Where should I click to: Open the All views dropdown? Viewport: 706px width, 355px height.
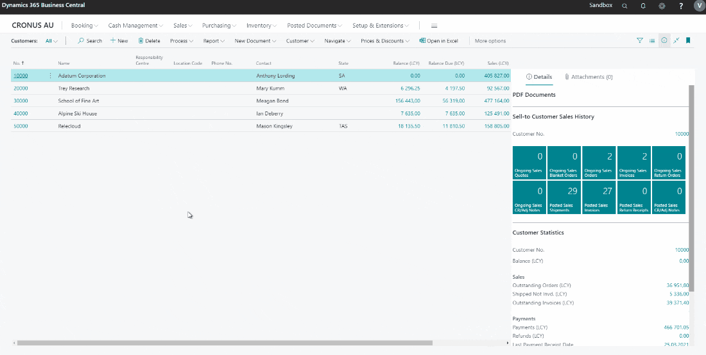[x=51, y=41]
